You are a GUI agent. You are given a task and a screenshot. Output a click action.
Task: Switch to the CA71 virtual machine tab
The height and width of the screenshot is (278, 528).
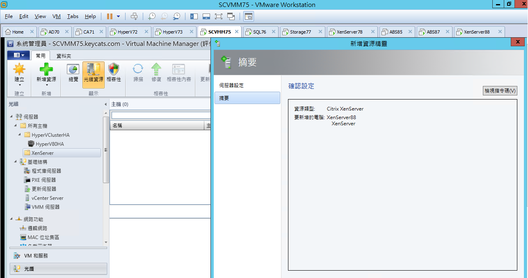(89, 32)
